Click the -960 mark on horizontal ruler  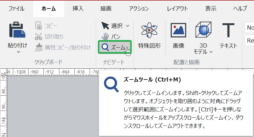[34, 72]
